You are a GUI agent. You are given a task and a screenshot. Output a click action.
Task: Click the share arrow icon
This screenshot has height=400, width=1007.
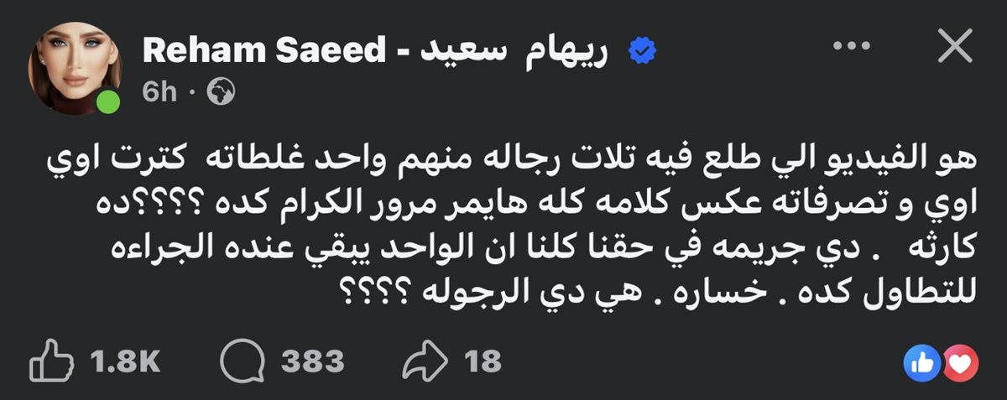pos(424,361)
